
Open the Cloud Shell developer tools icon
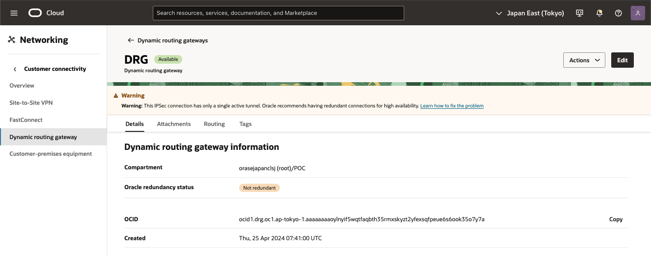580,13
